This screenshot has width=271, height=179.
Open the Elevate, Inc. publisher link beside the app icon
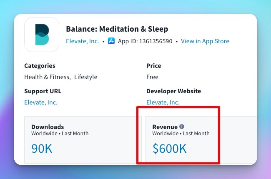(x=83, y=41)
